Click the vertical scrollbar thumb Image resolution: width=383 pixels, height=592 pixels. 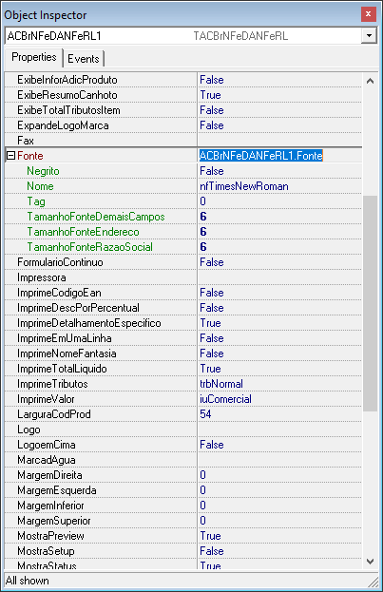pos(370,303)
